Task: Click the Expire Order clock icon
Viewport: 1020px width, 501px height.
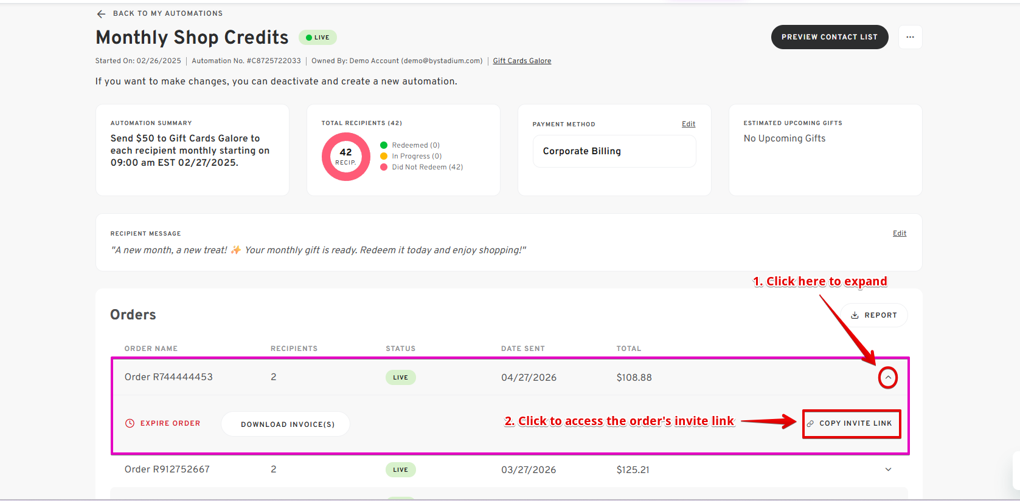Action: click(130, 423)
